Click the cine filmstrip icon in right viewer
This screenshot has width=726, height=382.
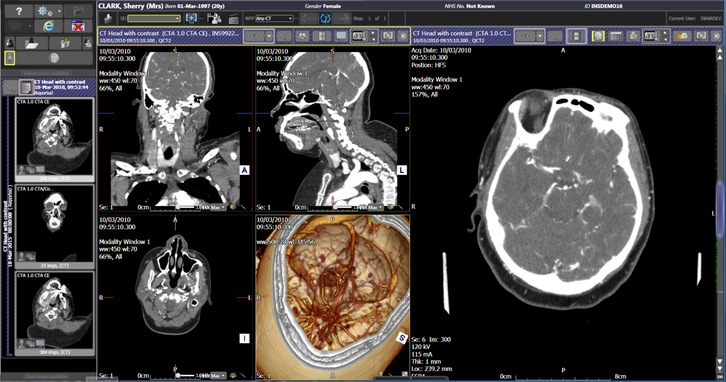(x=577, y=36)
